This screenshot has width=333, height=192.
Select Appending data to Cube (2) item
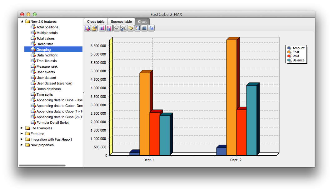click(59, 117)
